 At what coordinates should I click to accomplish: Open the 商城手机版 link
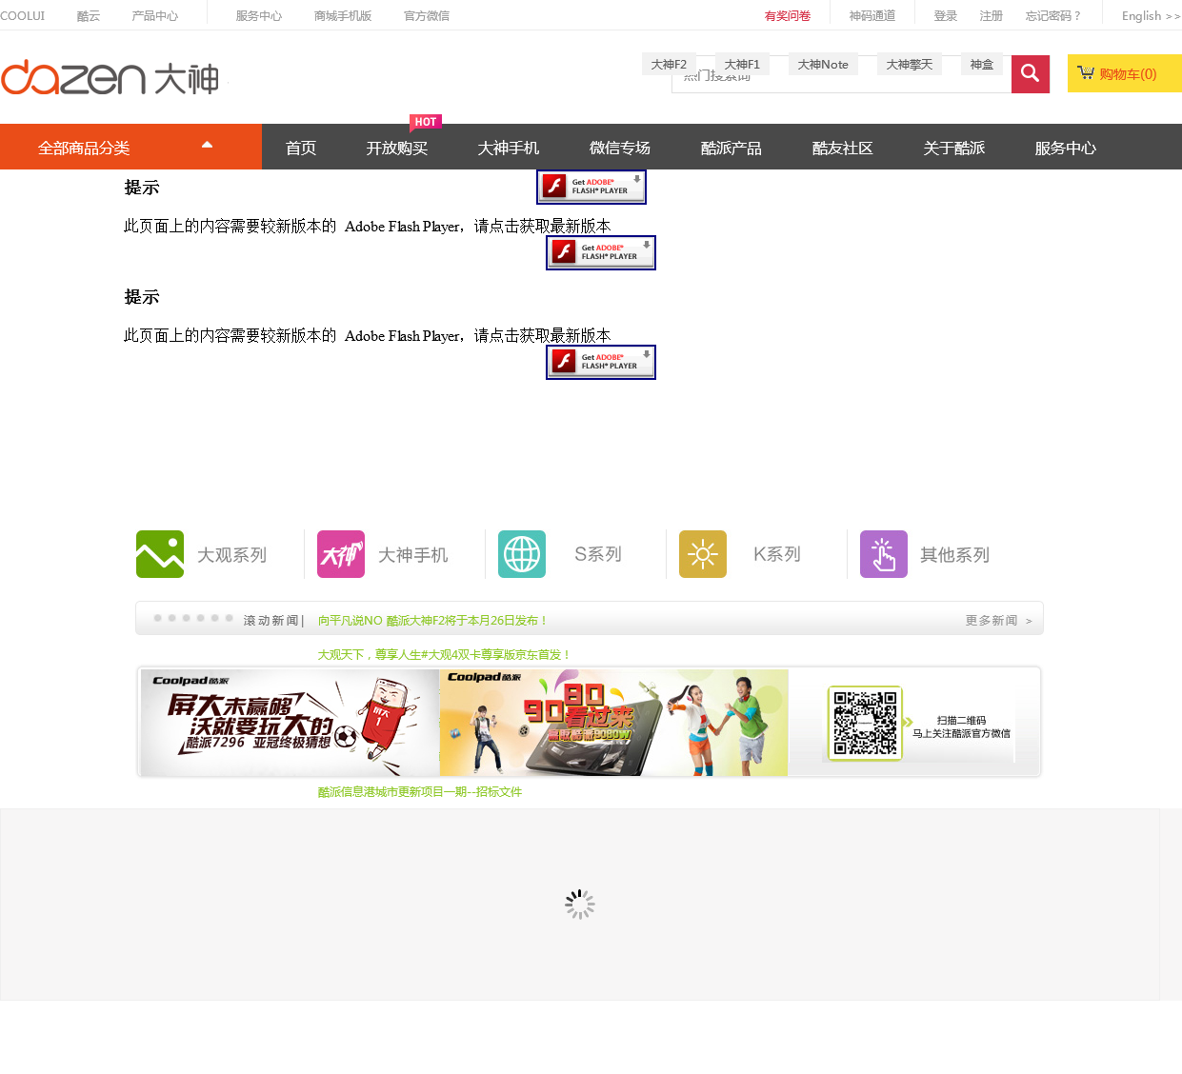343,15
